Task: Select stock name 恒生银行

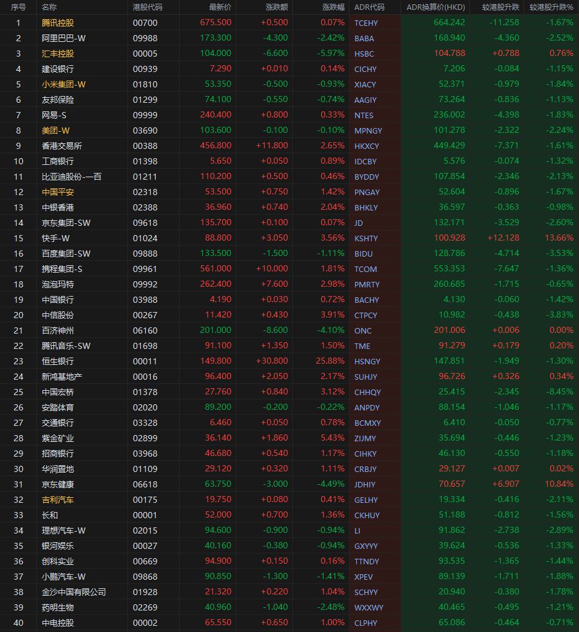Action: 58,361
